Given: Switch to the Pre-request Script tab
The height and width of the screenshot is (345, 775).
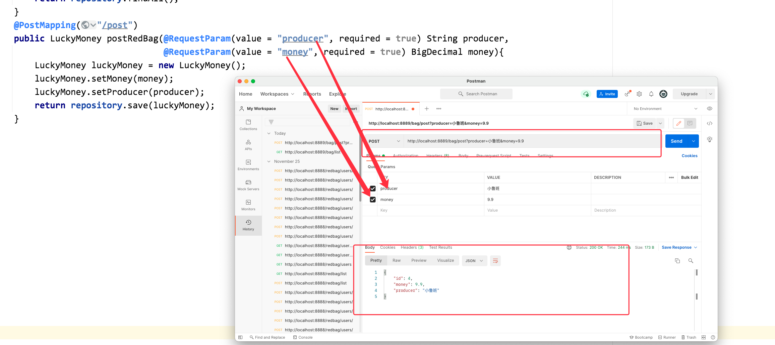Looking at the screenshot, I should [494, 156].
